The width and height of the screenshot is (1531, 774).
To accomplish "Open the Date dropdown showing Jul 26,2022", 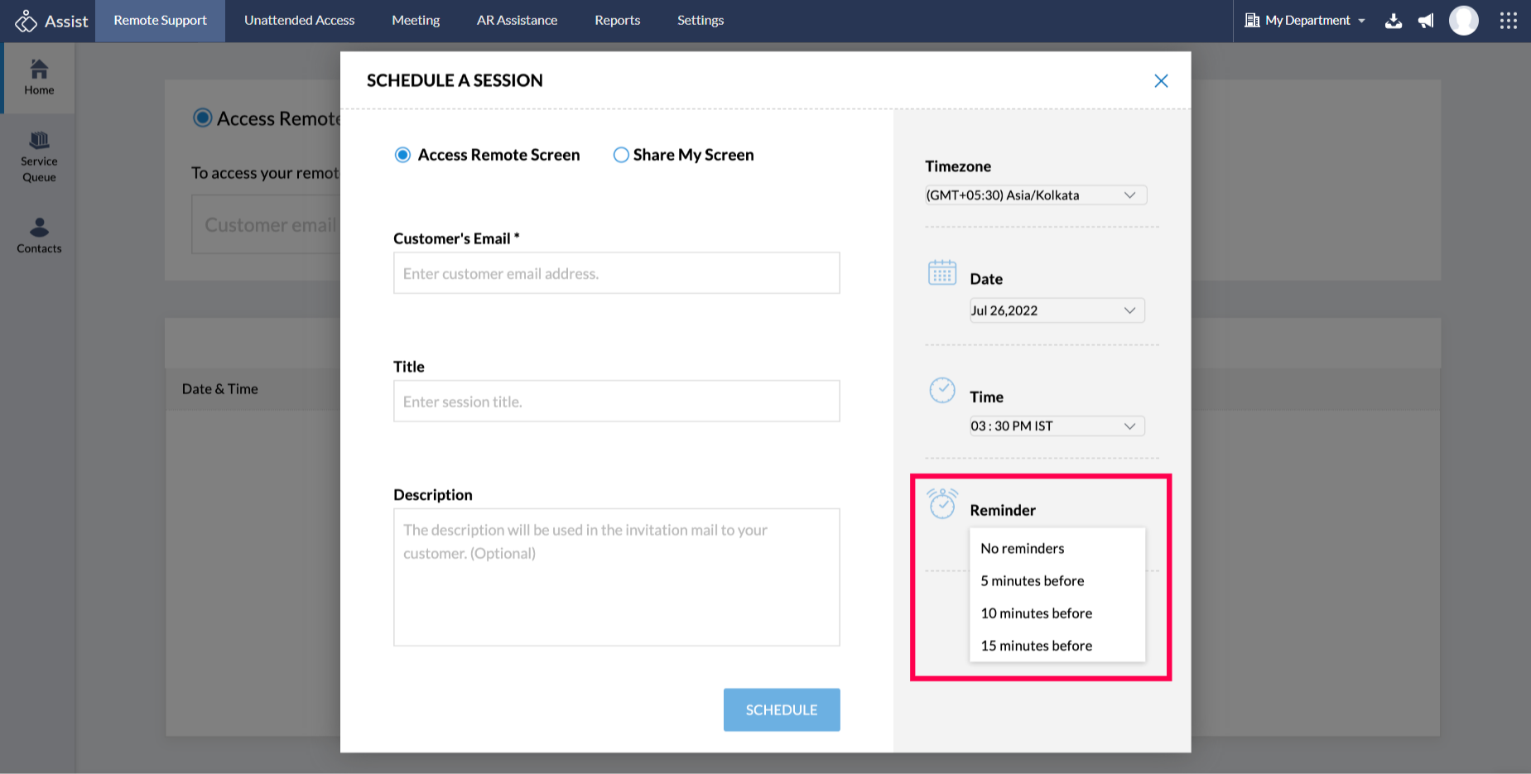I will (1057, 310).
